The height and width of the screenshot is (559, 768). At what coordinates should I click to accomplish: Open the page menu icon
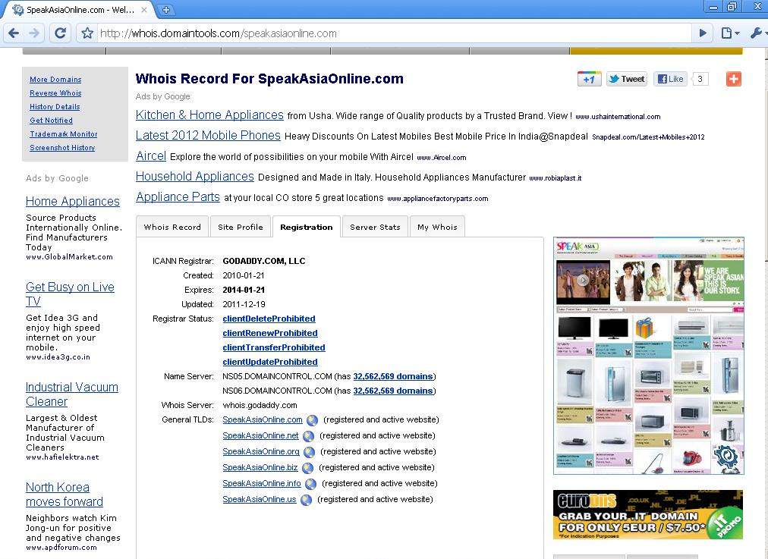(x=730, y=33)
